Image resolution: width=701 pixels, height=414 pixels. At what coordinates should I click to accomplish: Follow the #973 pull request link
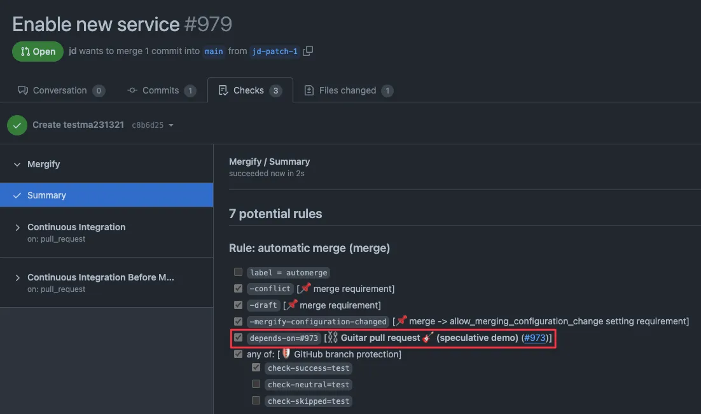tap(534, 337)
